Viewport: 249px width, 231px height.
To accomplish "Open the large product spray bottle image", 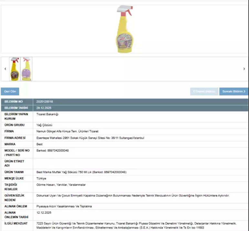I will tap(124, 29).
